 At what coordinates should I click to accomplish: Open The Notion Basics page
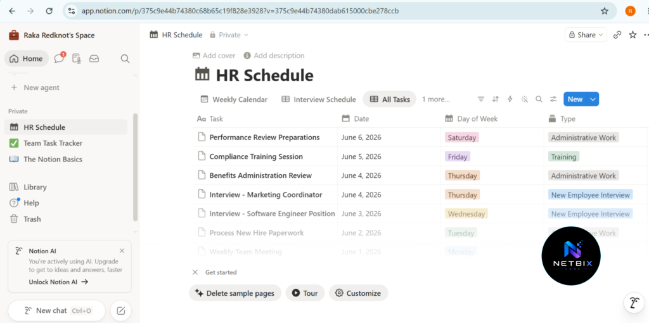pyautogui.click(x=66, y=159)
